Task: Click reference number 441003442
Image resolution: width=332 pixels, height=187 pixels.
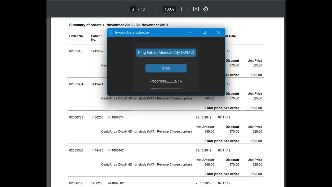Action: click(x=116, y=150)
